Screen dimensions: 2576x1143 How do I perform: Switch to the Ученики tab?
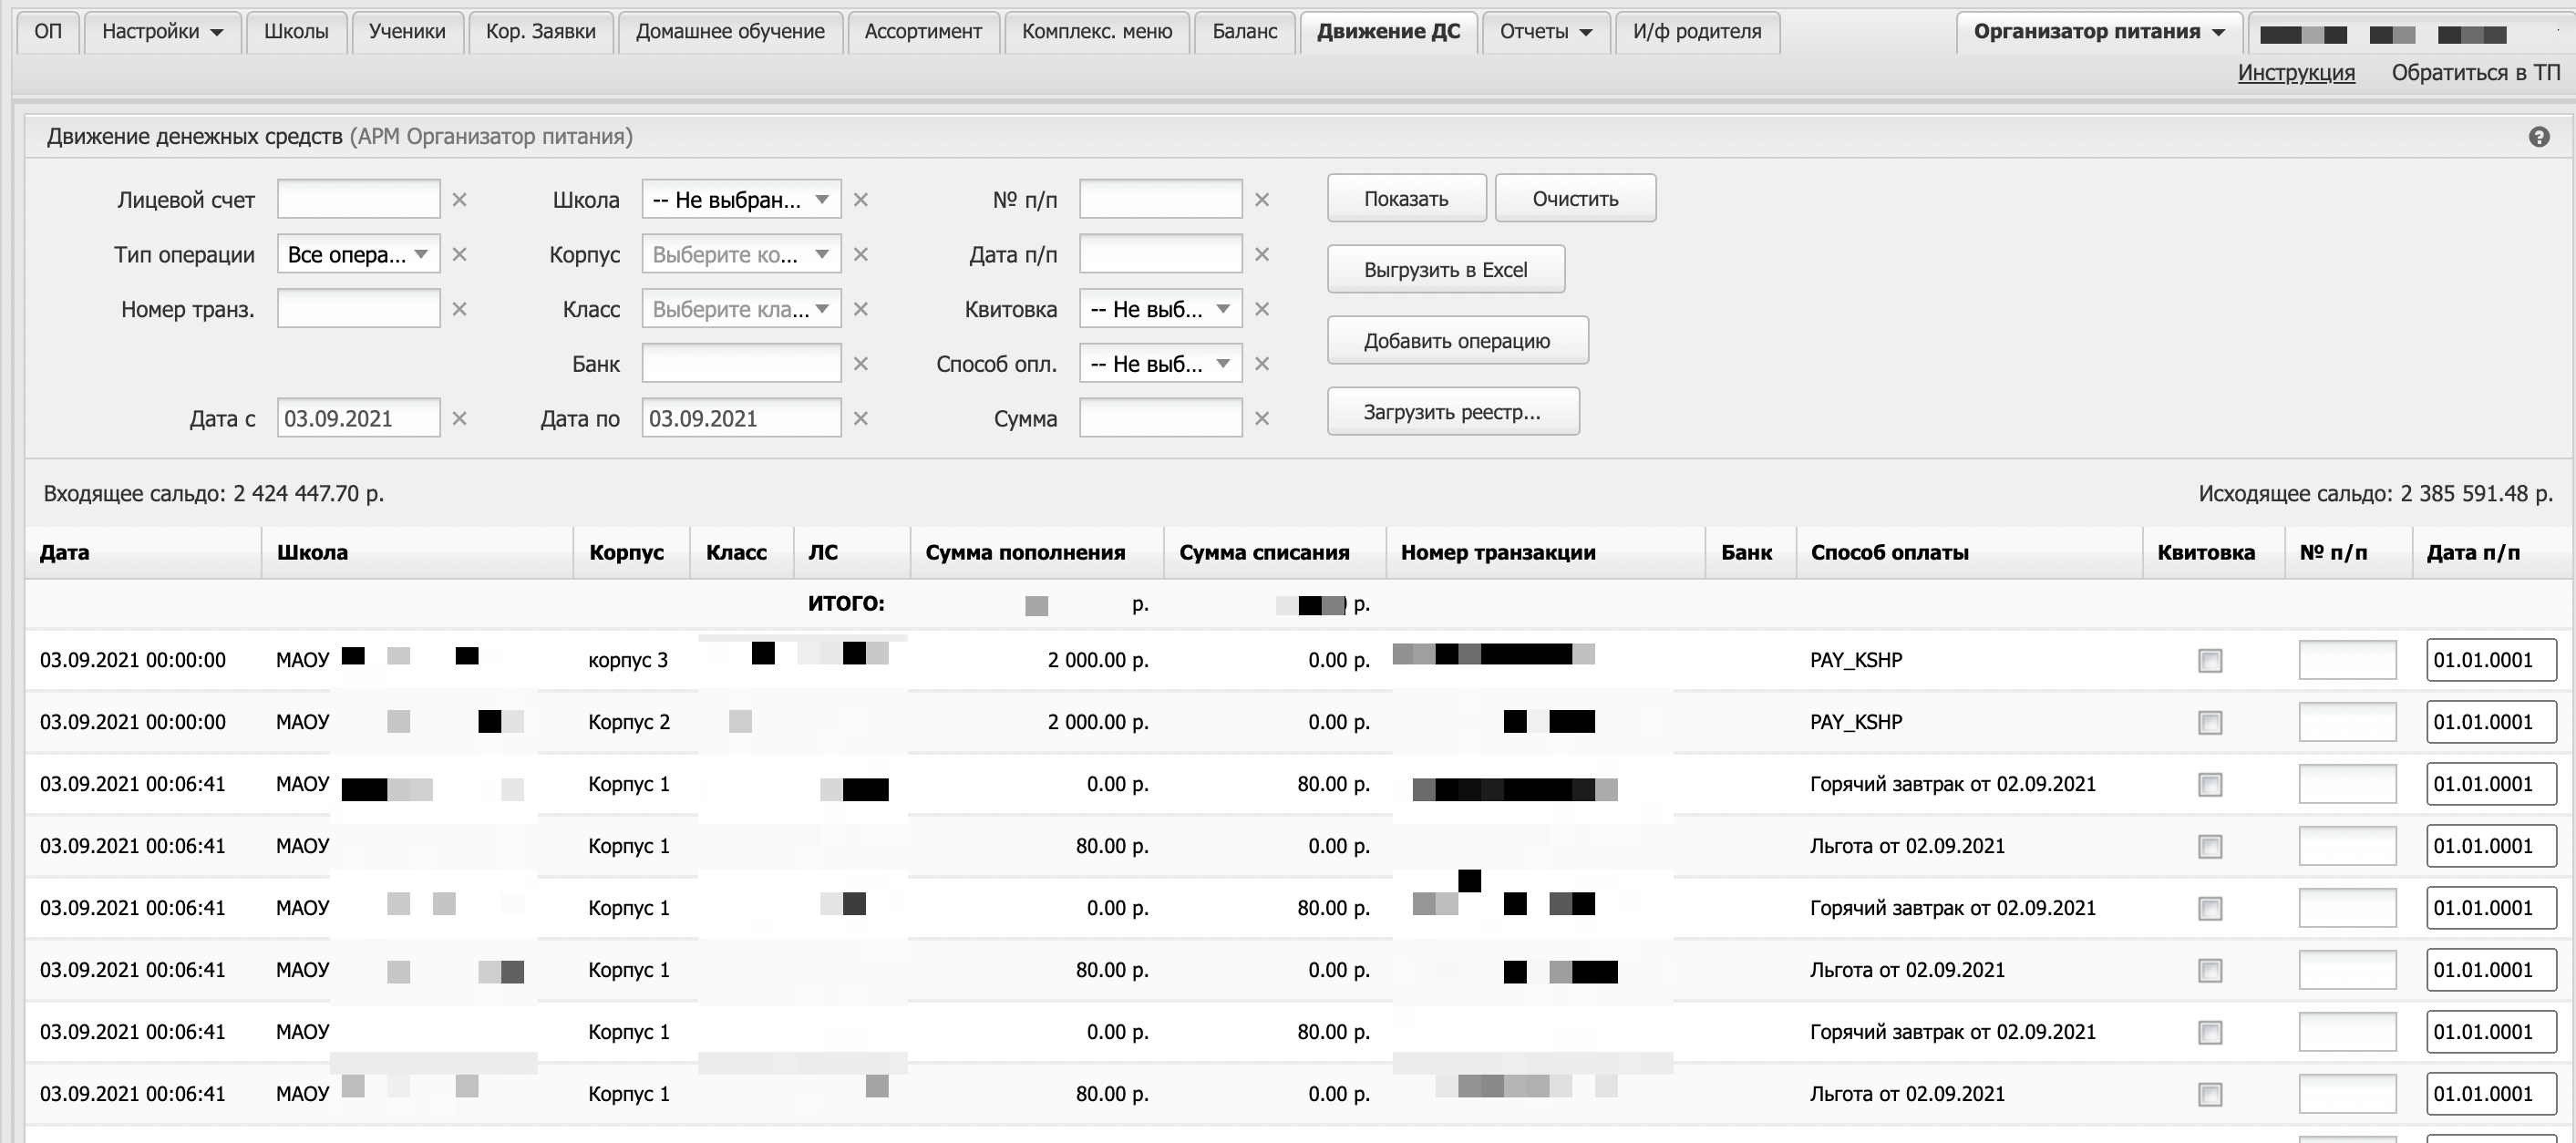[x=407, y=32]
